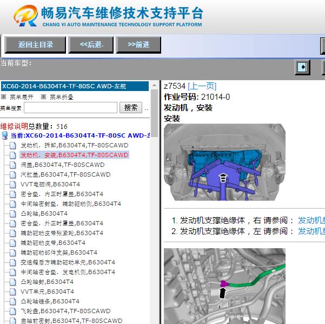Go forward with the >>前进 button

(138, 45)
